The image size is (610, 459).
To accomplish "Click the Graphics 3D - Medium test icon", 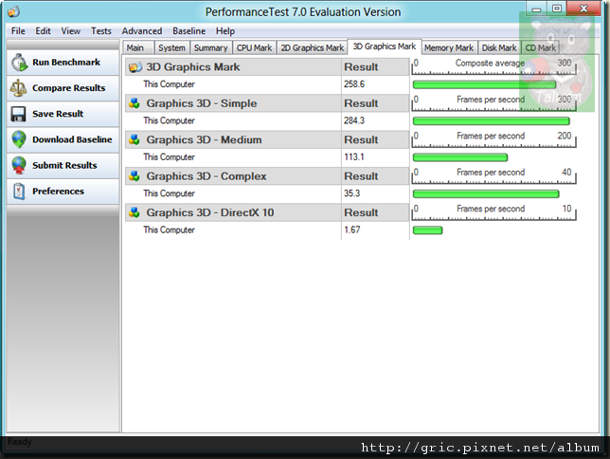I will [x=135, y=139].
